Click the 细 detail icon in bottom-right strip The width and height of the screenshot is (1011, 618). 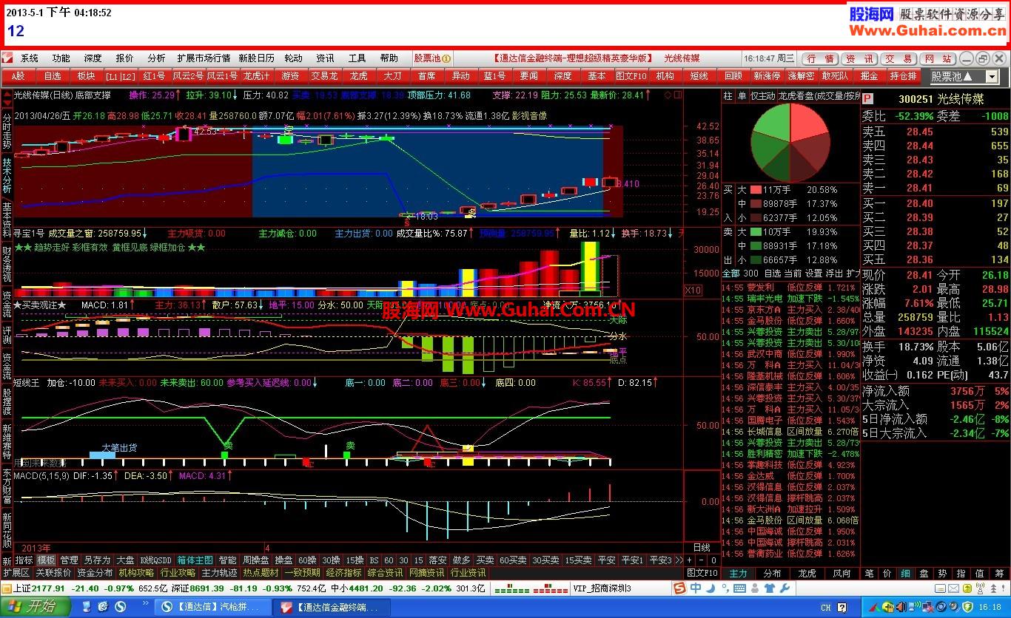[906, 573]
